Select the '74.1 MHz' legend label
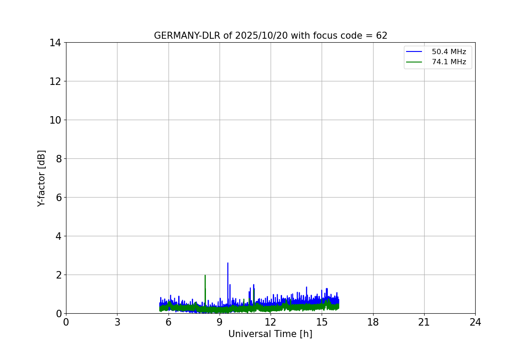Screen dimensions: 528x352 coord(449,62)
